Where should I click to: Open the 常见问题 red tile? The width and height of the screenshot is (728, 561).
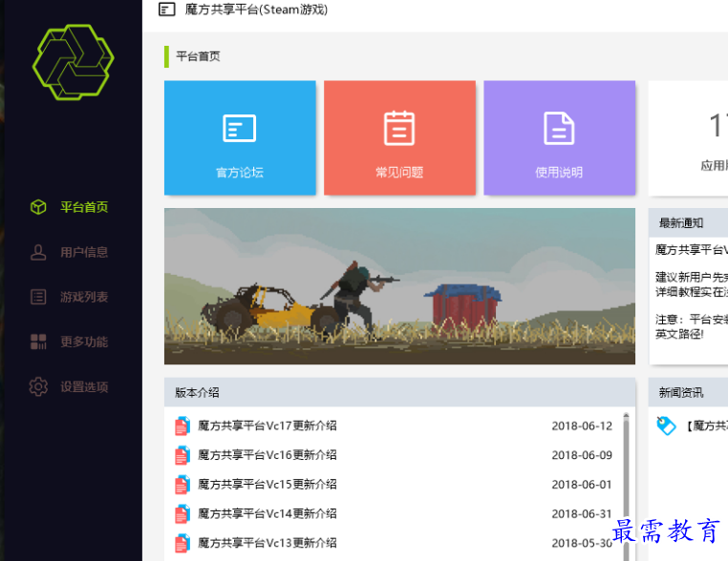tap(399, 137)
